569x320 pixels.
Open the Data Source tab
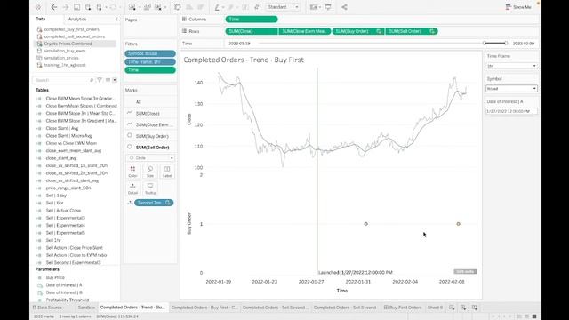click(x=47, y=308)
